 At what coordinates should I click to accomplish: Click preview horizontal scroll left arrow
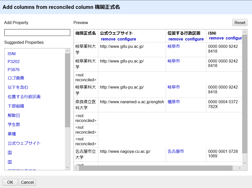[76, 168]
